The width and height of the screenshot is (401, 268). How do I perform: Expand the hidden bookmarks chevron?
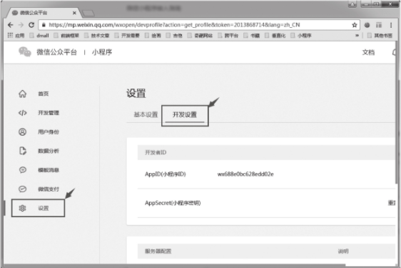click(x=357, y=35)
